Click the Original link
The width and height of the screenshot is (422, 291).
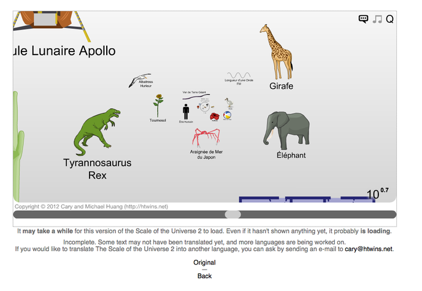(204, 262)
